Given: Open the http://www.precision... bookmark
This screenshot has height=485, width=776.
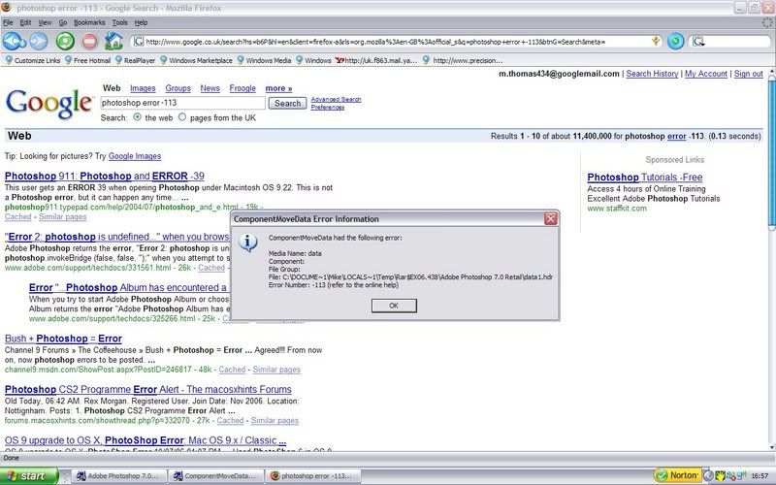Looking at the screenshot, I should [463, 60].
